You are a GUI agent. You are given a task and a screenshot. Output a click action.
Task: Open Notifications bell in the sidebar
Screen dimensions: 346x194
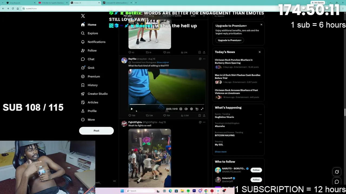click(93, 42)
